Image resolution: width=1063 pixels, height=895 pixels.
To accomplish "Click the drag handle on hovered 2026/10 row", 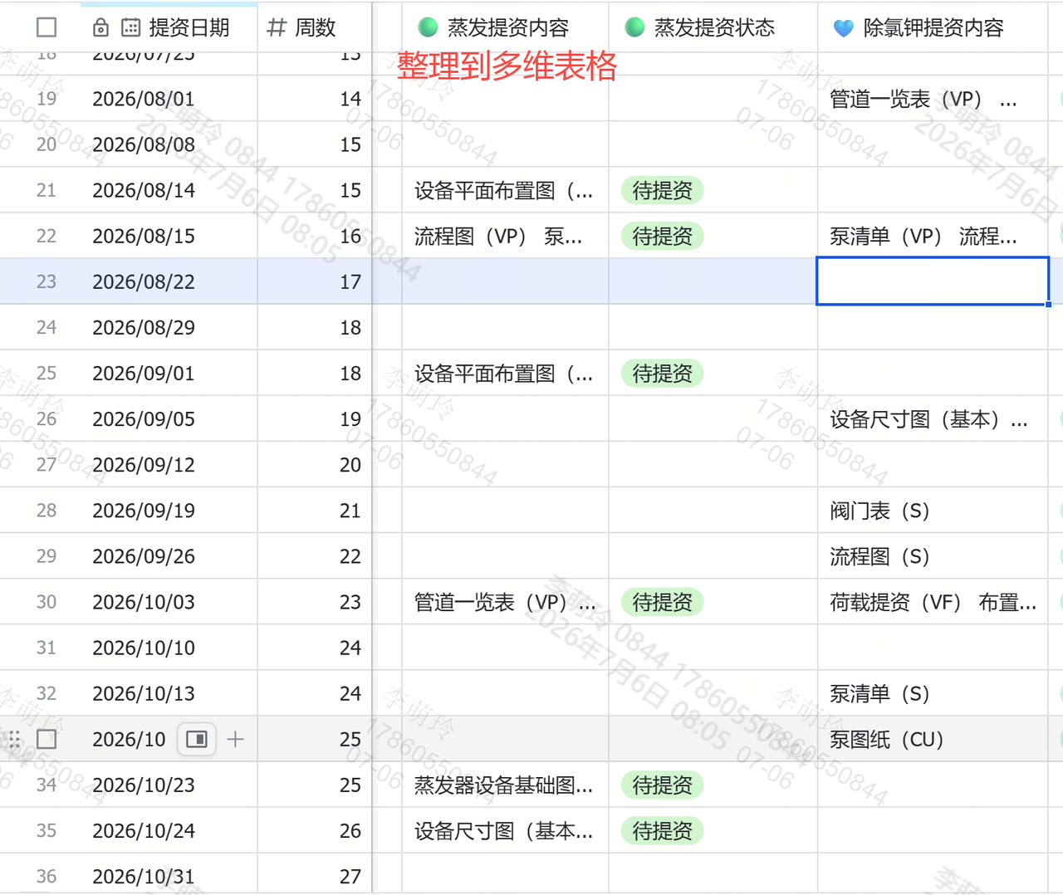I will 14,739.
